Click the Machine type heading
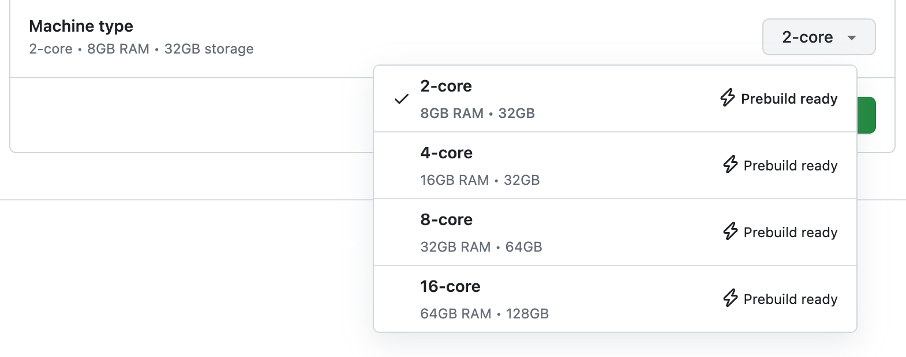 tap(81, 25)
